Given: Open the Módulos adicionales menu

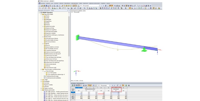Looking at the screenshot, I should [x=94, y=3].
